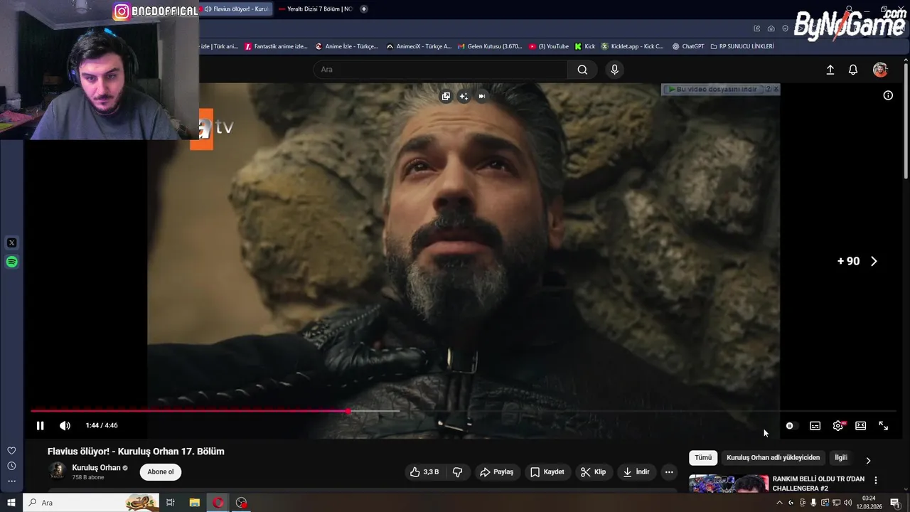The width and height of the screenshot is (910, 512).
Task: Open the system tray volume icon
Action: tap(847, 503)
